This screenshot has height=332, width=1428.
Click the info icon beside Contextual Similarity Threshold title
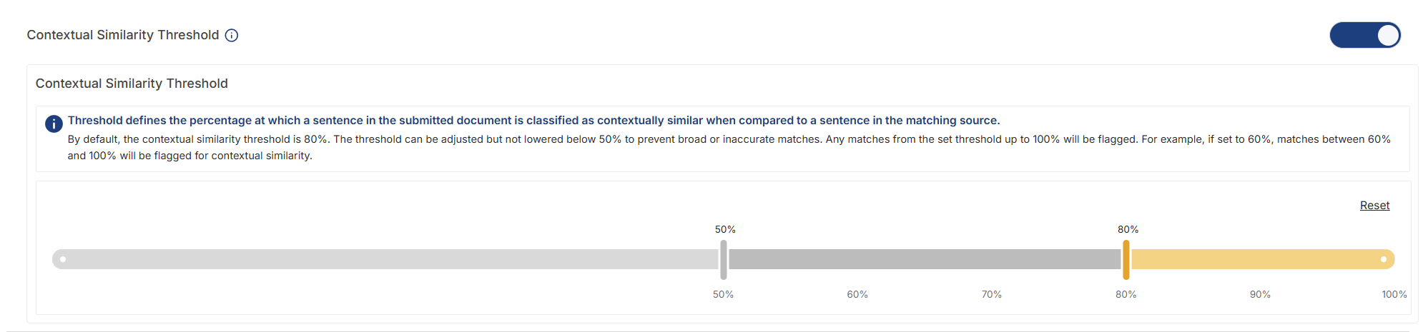pyautogui.click(x=232, y=36)
